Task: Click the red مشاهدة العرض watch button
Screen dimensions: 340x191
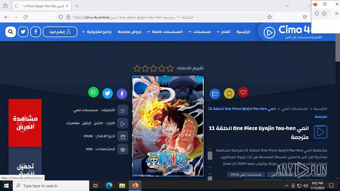Action: [x=25, y=123]
